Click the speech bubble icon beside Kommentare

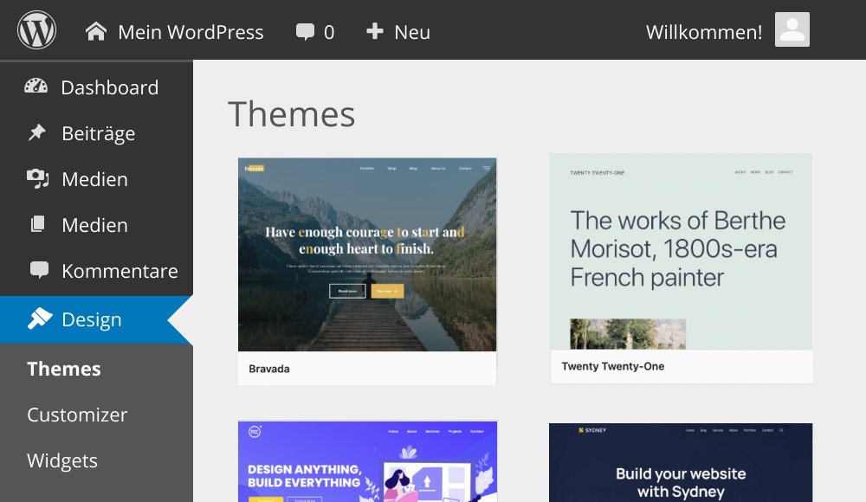point(39,270)
